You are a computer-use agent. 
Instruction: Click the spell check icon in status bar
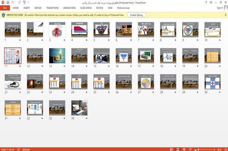click(19, 149)
